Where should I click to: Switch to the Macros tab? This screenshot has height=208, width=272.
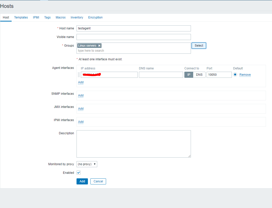(61, 17)
